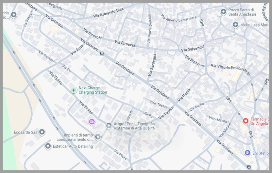The height and width of the screenshot is (173, 272).
Task: Click the Esteticar Auto Detailing label
Action: click(73, 146)
